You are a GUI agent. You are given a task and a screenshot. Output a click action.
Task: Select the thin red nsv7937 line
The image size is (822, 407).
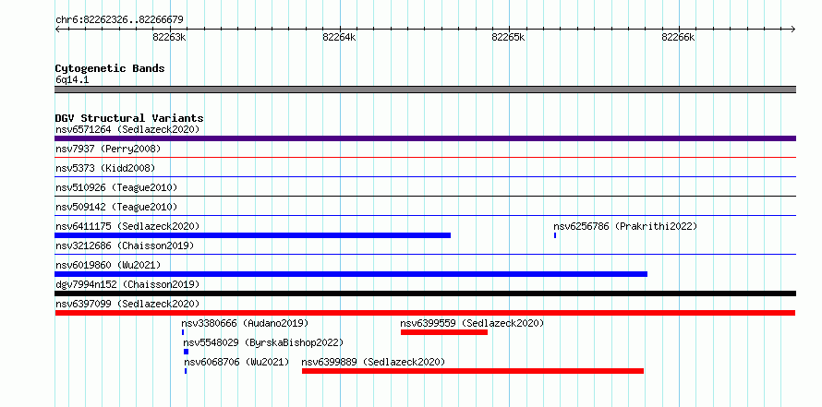425,157
